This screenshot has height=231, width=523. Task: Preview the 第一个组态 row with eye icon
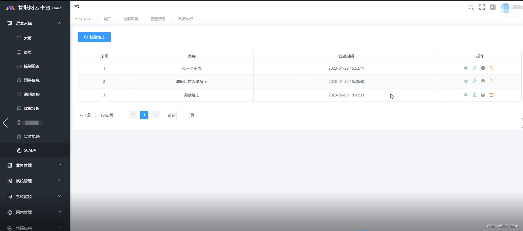click(466, 68)
